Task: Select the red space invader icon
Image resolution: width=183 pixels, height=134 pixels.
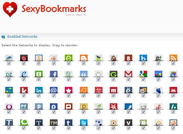Action: click(x=173, y=90)
